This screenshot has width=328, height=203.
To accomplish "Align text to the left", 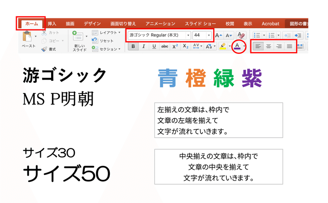I will (x=258, y=46).
